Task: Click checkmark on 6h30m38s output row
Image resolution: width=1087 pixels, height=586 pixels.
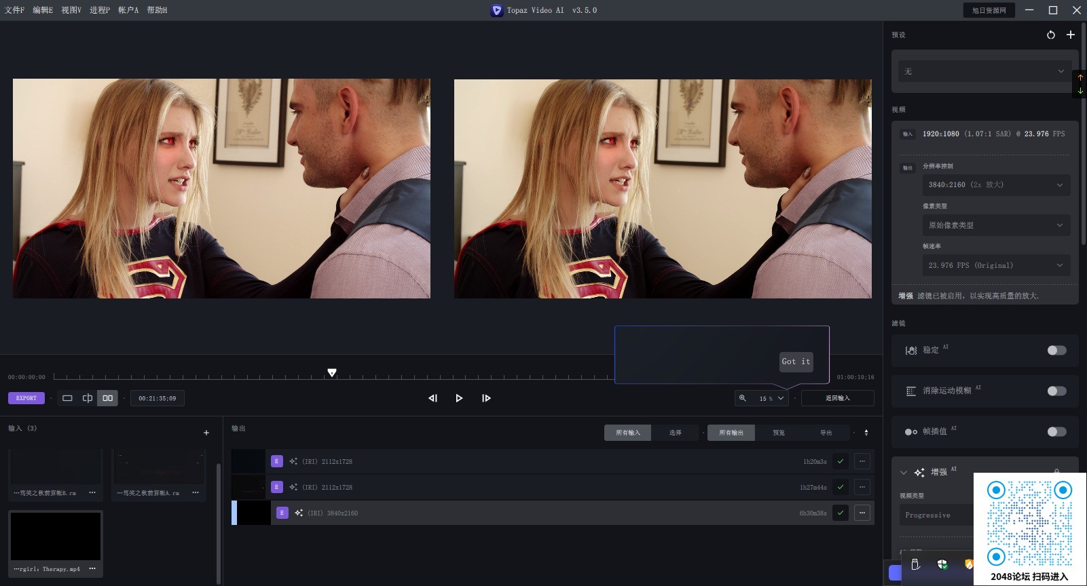Action: coord(841,513)
